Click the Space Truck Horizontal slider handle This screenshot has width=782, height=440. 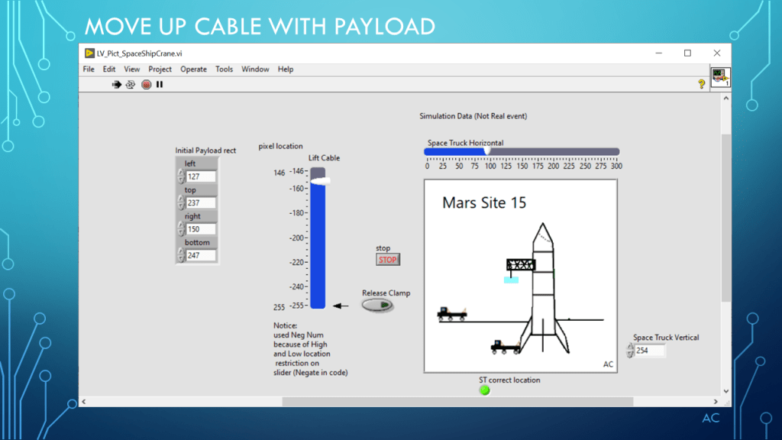point(486,151)
